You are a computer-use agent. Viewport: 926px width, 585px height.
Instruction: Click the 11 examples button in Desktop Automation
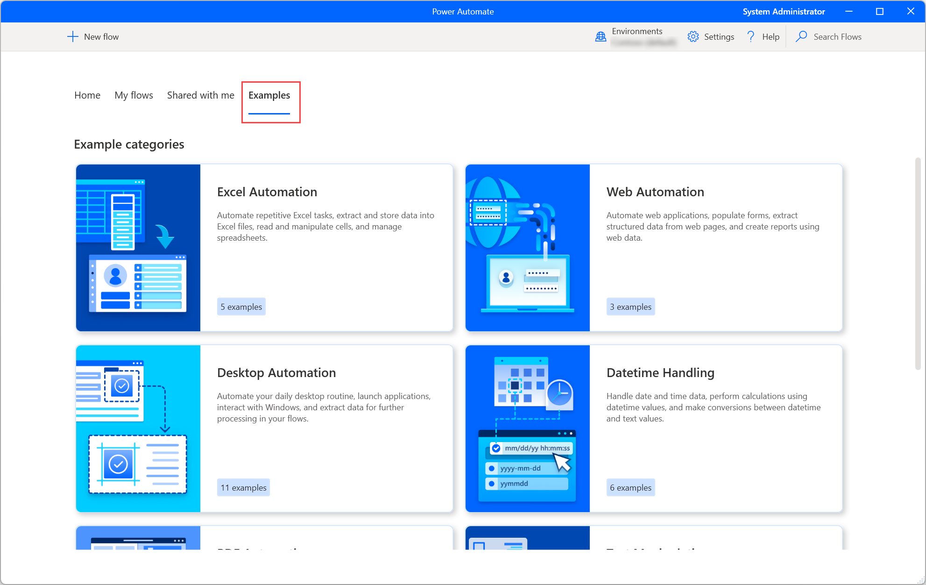point(244,486)
